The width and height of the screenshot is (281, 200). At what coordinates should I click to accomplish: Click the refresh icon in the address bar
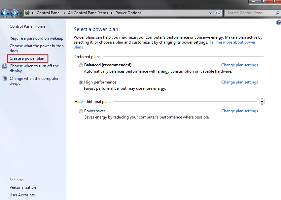click(x=218, y=13)
